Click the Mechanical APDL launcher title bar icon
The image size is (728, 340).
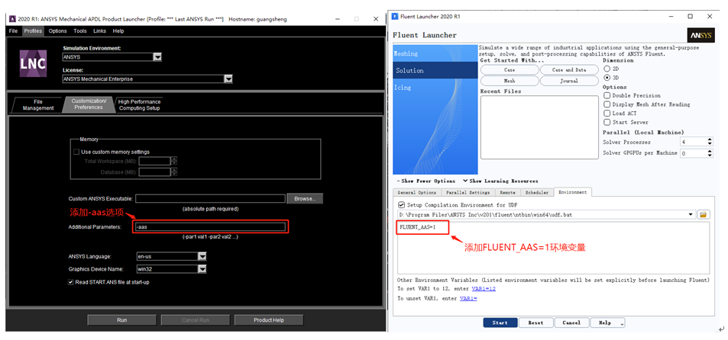point(12,19)
